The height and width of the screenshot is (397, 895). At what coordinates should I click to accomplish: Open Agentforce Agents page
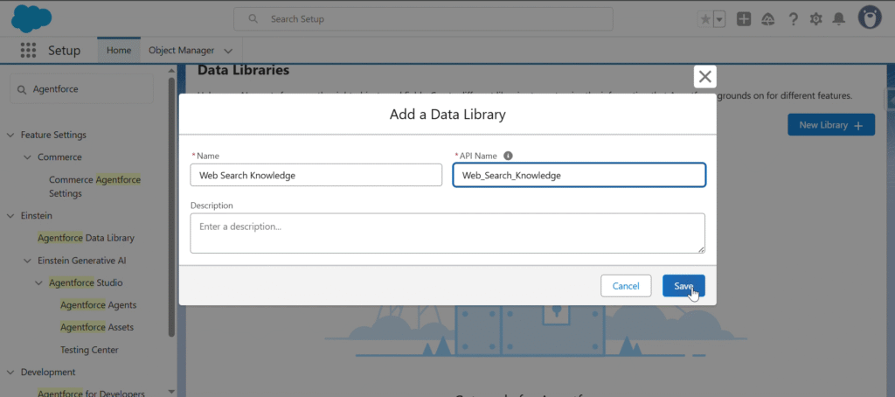tap(98, 305)
